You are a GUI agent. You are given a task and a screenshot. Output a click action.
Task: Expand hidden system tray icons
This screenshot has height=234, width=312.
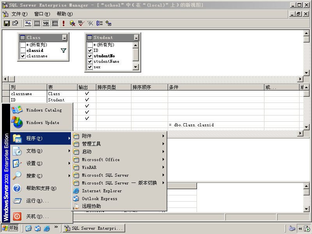coord(300,229)
